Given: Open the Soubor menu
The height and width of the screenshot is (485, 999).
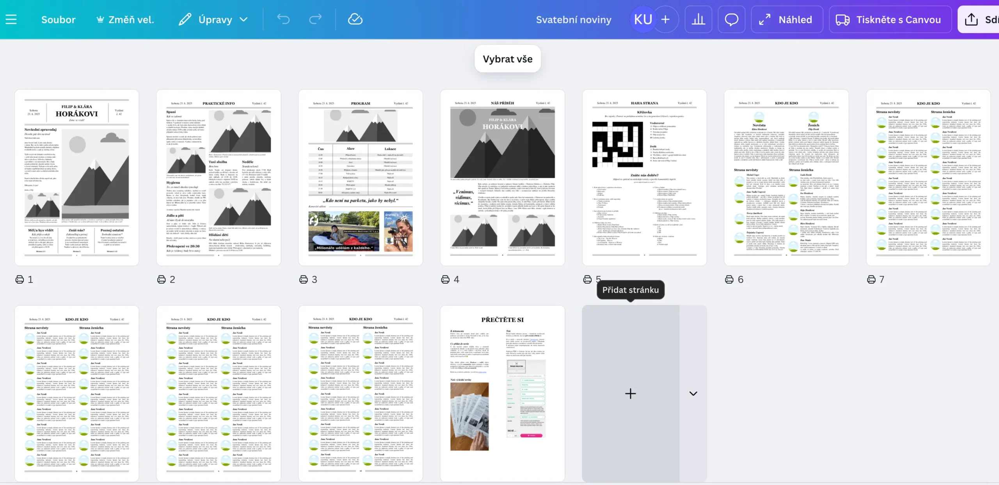Looking at the screenshot, I should click(58, 20).
